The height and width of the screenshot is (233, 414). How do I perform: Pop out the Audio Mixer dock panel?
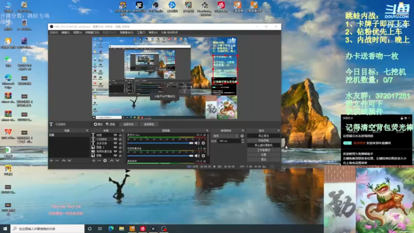click(x=207, y=130)
